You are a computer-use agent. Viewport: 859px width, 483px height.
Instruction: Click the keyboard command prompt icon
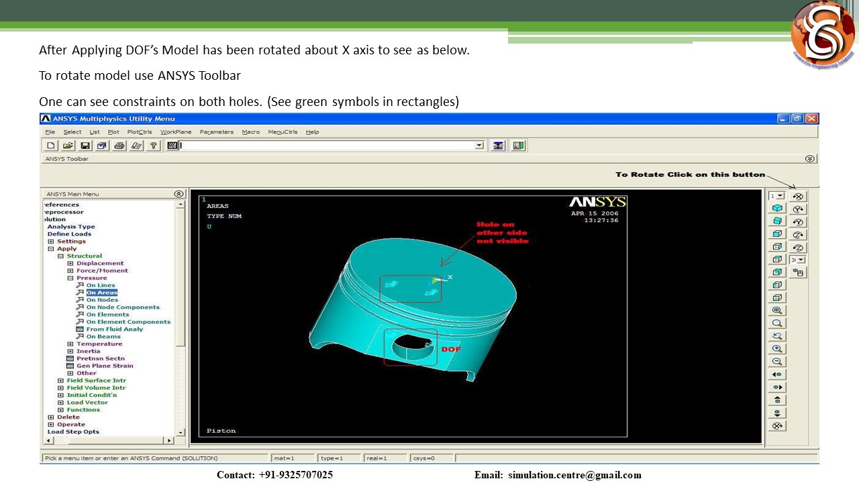pos(172,146)
